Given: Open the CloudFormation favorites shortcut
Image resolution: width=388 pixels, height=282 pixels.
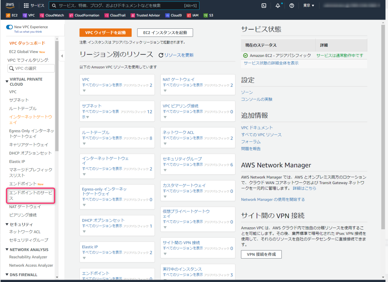Looking at the screenshot, I should click(84, 15).
